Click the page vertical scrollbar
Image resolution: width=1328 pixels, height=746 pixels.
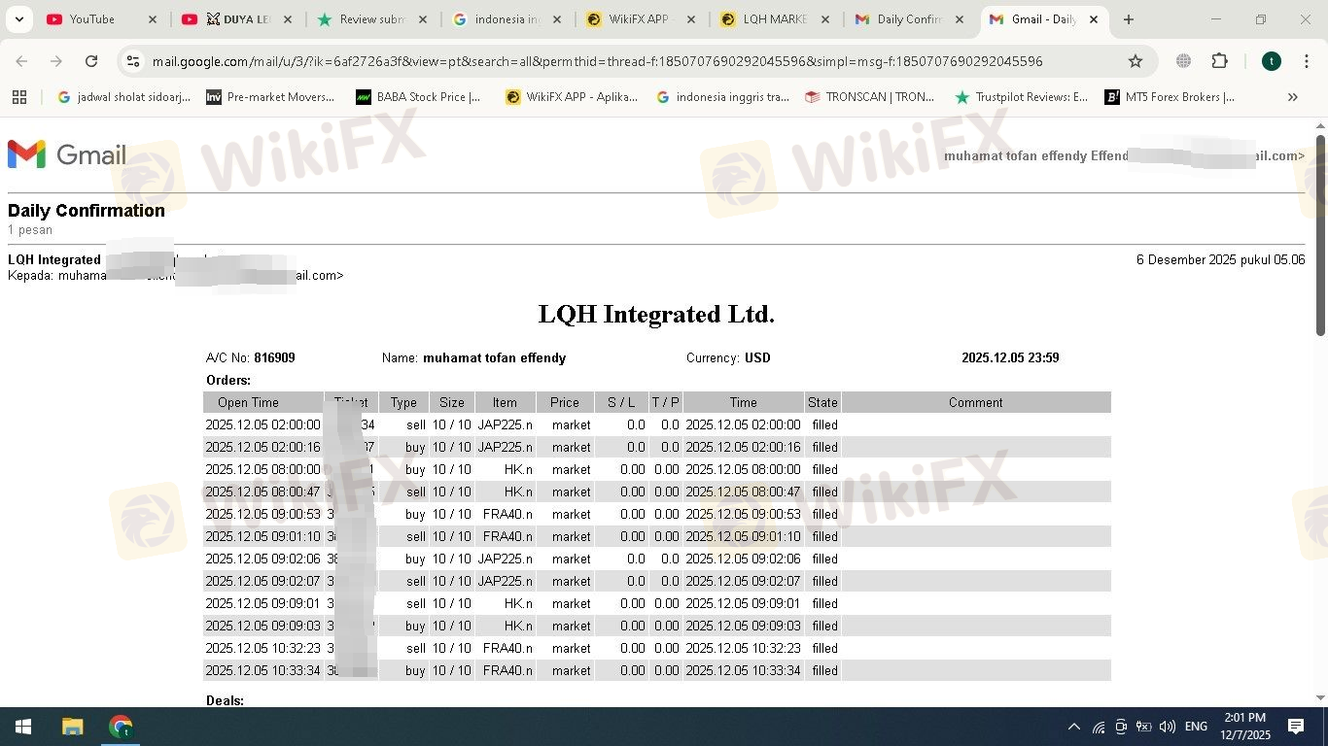coord(1320,233)
